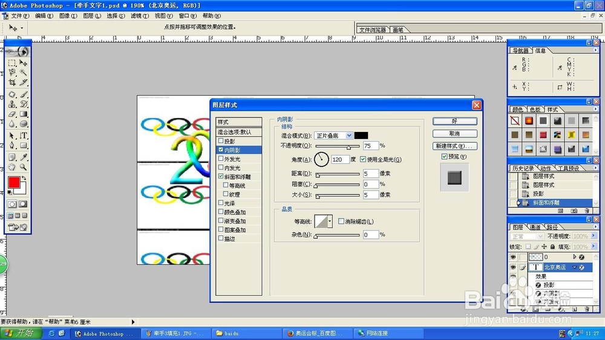Hide the 北京奥运 text layer eye
This screenshot has height=340, width=605.
coord(513,267)
